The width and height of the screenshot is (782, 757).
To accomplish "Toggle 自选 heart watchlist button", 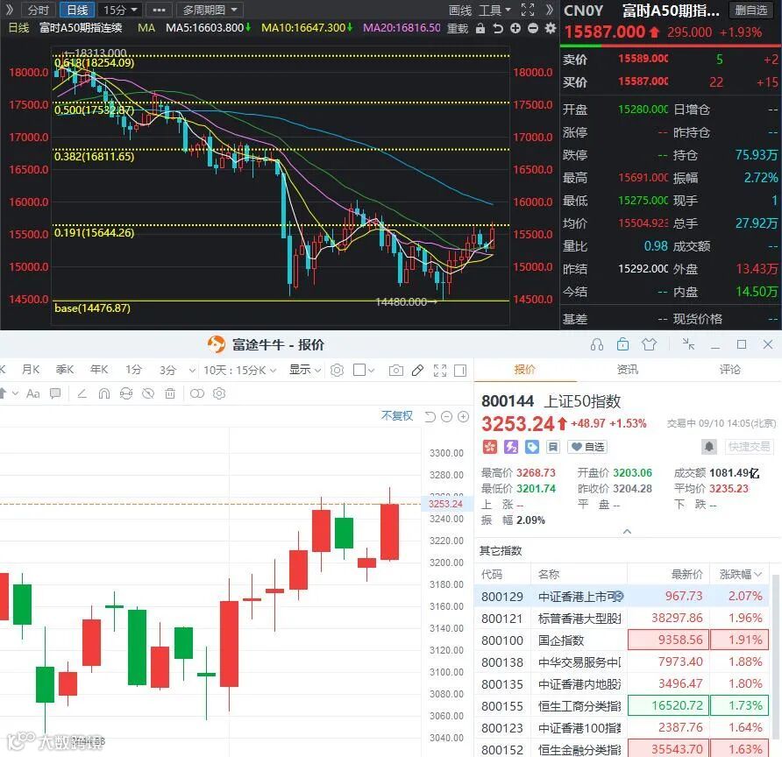I will pyautogui.click(x=587, y=447).
